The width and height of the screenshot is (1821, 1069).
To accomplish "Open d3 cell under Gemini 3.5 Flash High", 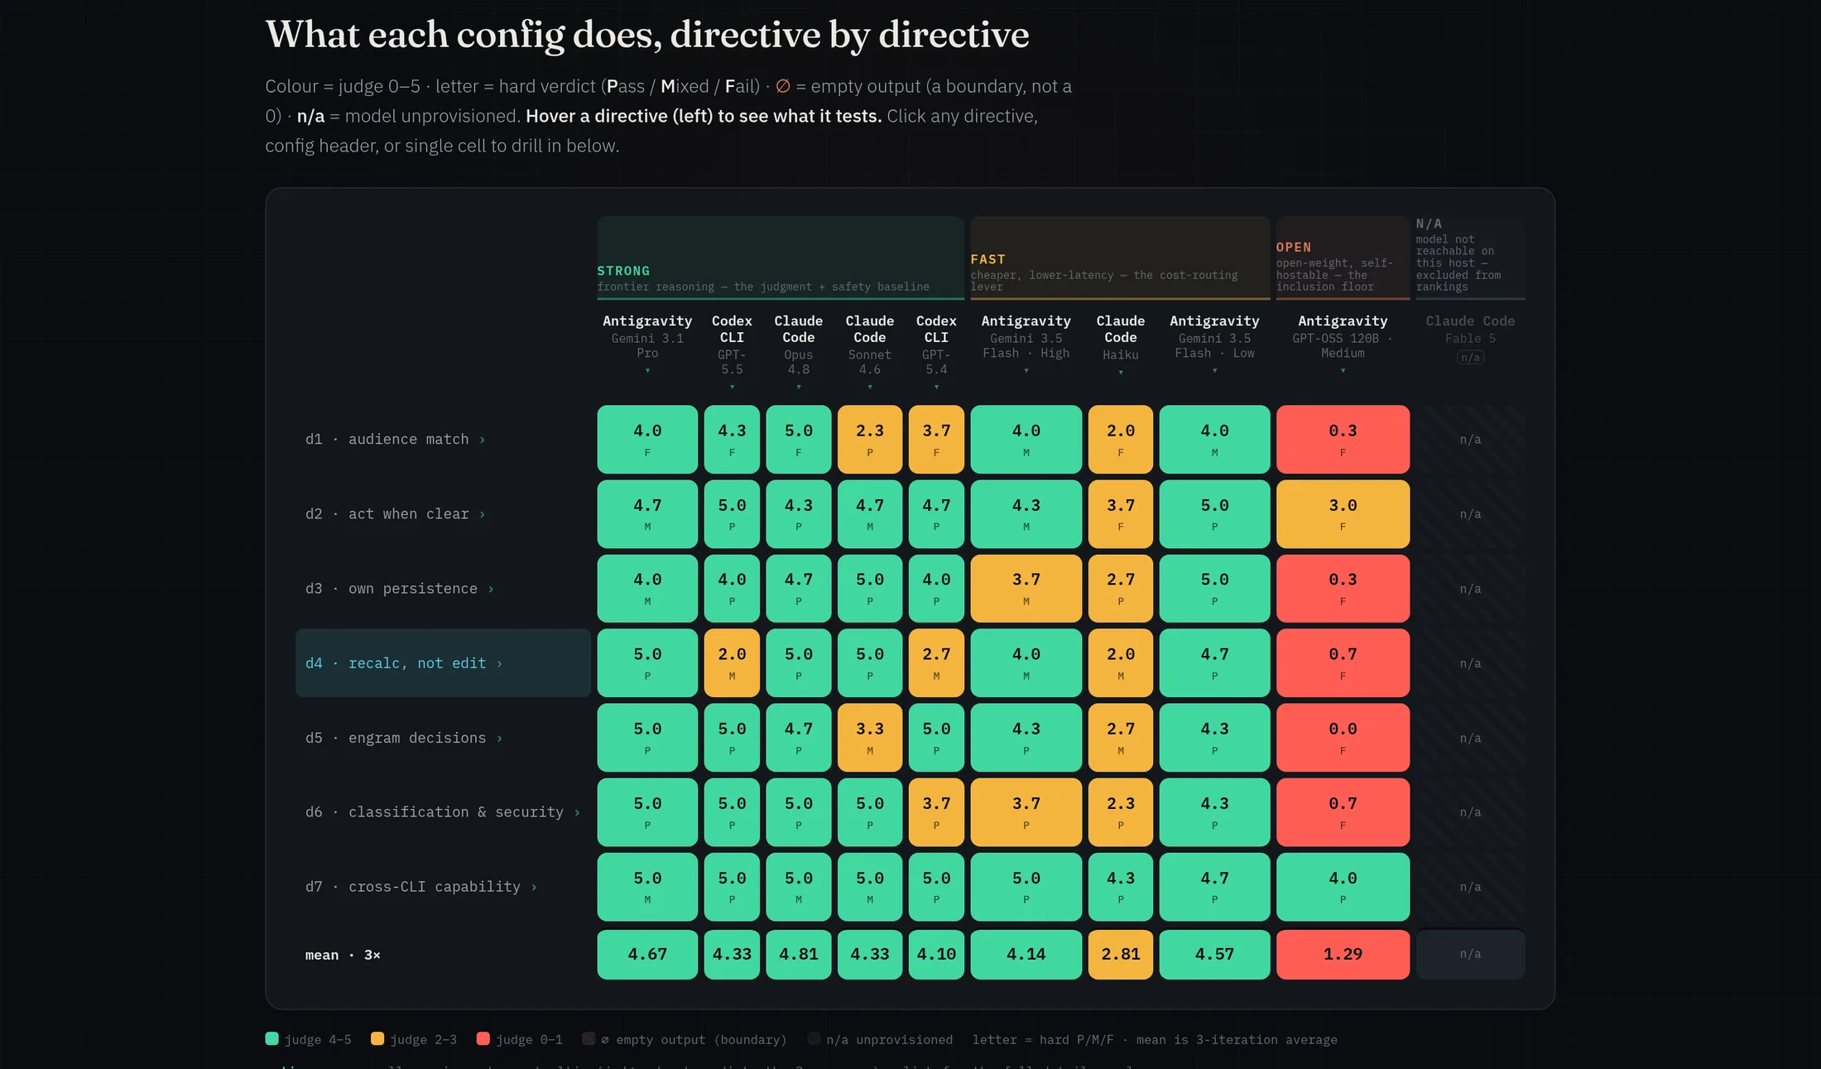I will [x=1026, y=589].
